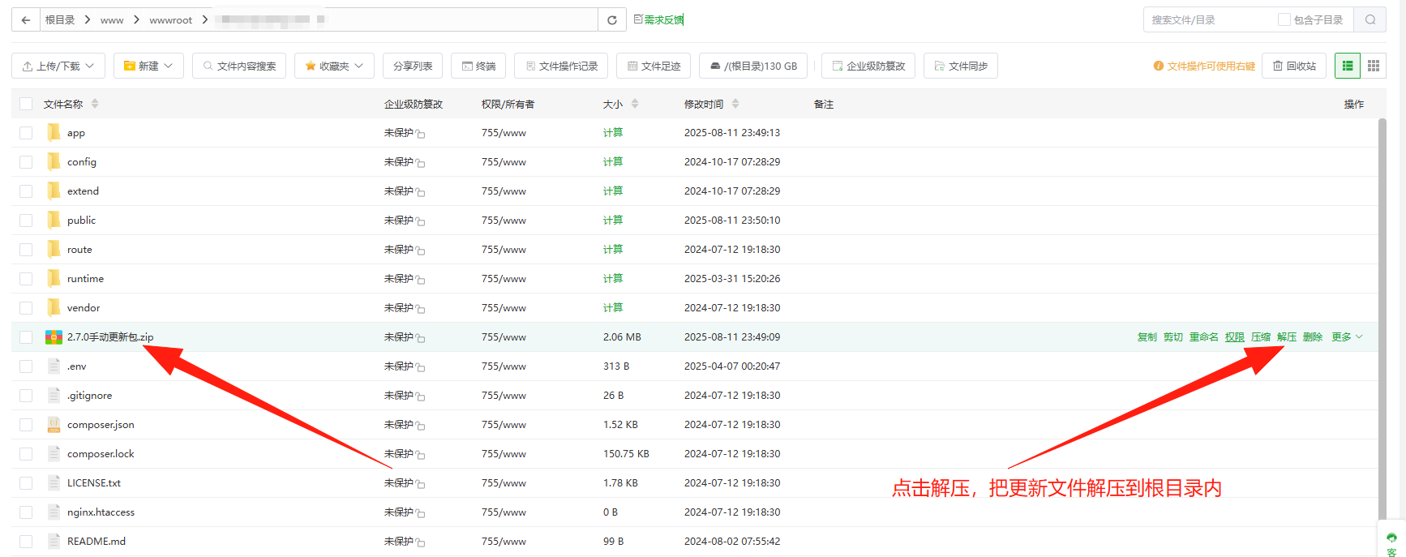Screen dimensions: 1406x557
Task: Open 文件操作记录
Action: (561, 66)
